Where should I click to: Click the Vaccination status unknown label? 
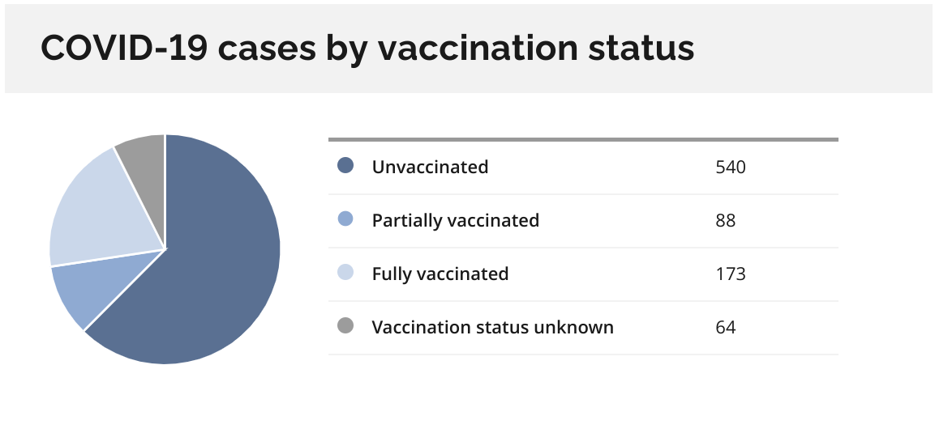(x=492, y=327)
